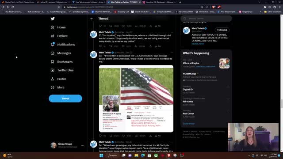Viewport: 283px width, 159px height.
Task: Open the American flag profile screenshot image
Action: 136,98
